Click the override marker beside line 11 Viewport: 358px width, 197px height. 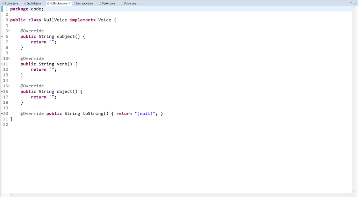[2, 64]
